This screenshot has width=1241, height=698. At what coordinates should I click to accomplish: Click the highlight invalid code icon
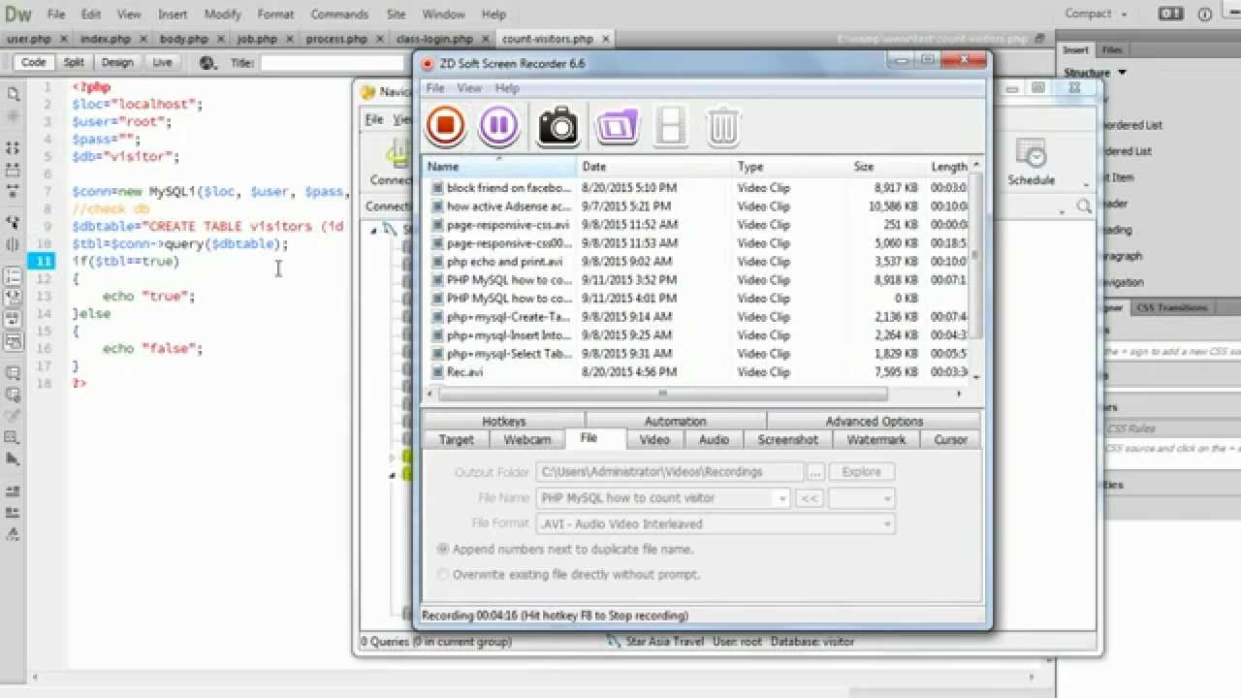[14, 298]
